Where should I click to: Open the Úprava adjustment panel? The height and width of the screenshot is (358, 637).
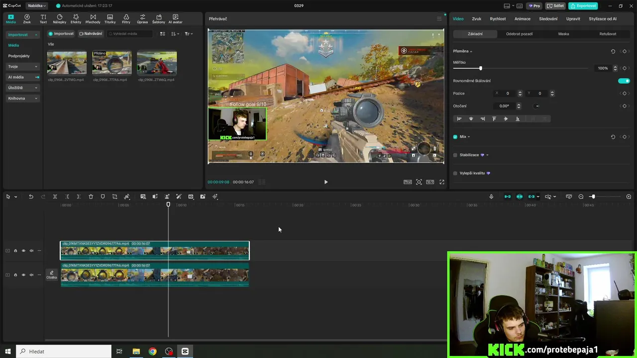(142, 19)
